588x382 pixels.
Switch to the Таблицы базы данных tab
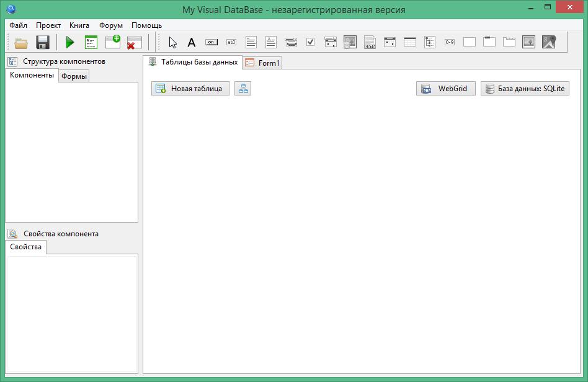(193, 62)
